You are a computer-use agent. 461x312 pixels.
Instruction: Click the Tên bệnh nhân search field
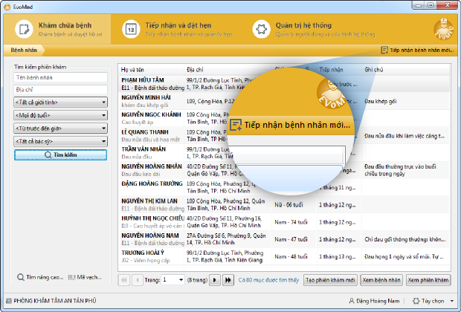[60, 77]
